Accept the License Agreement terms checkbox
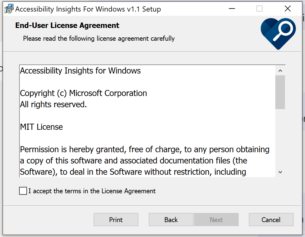The image size is (305, 237). pos(23,191)
